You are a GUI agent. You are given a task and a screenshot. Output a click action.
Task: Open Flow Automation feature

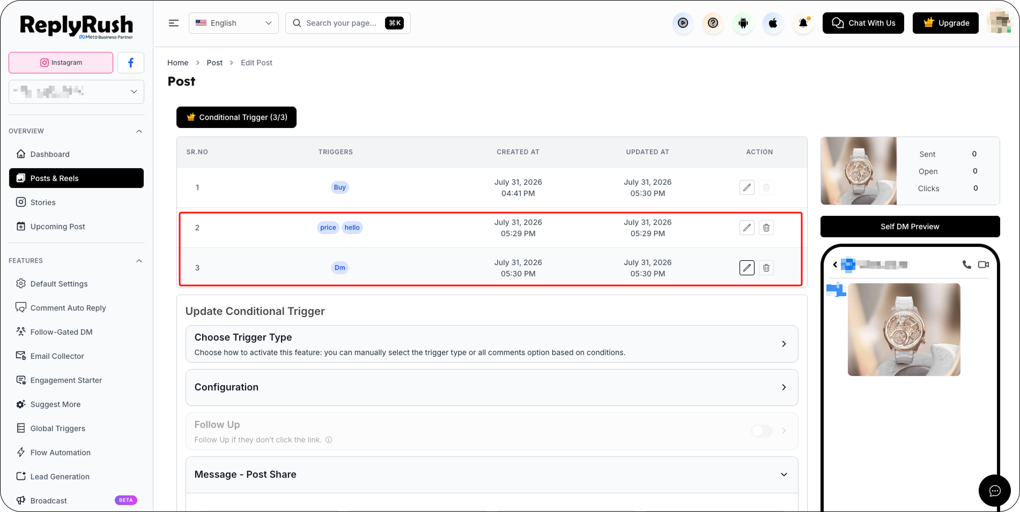[76, 453]
